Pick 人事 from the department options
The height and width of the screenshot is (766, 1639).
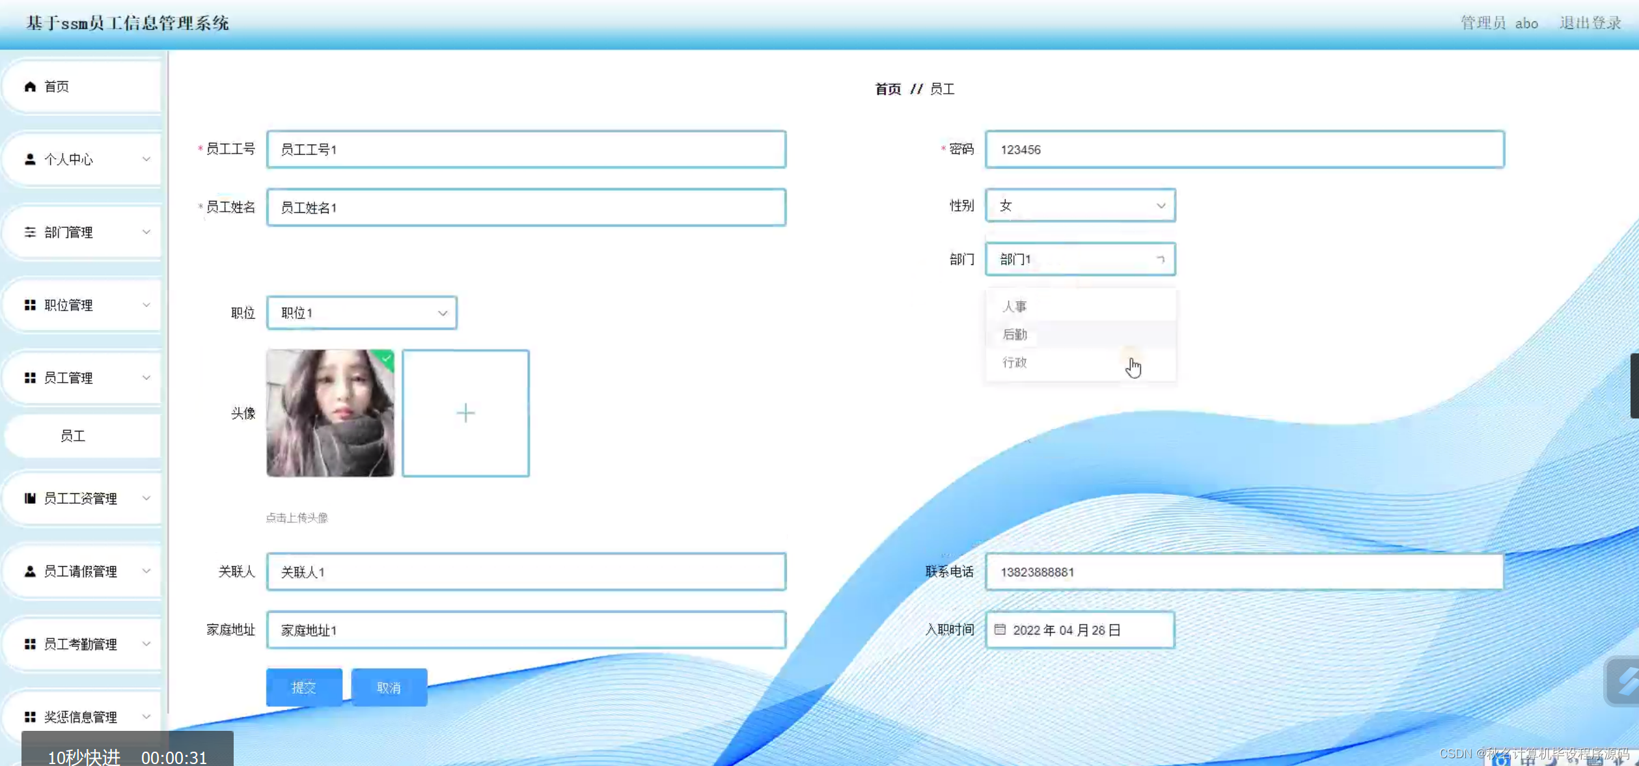(x=1015, y=307)
